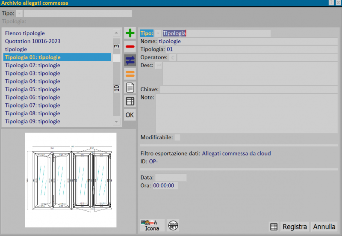Click the red minus remove attachment icon
The image size is (342, 236).
click(130, 47)
